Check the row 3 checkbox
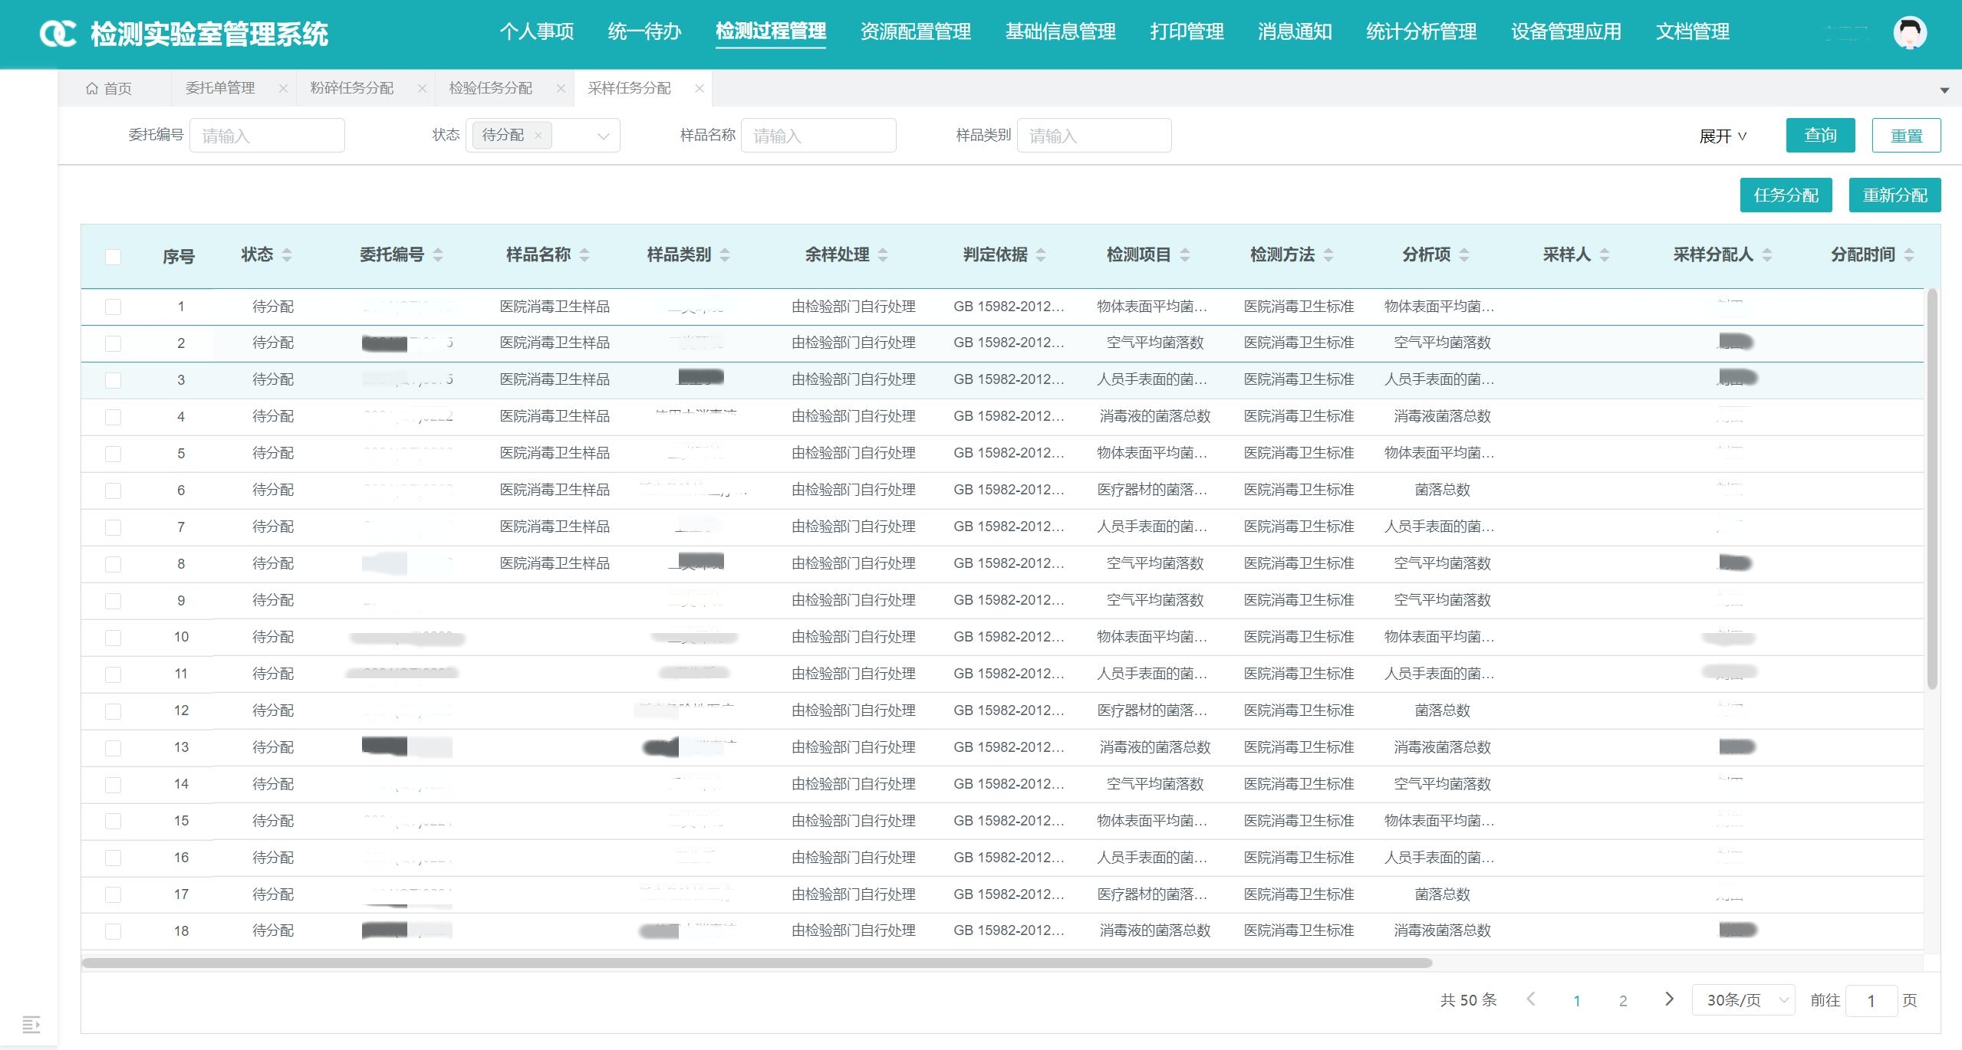The image size is (1962, 1050). click(x=113, y=380)
